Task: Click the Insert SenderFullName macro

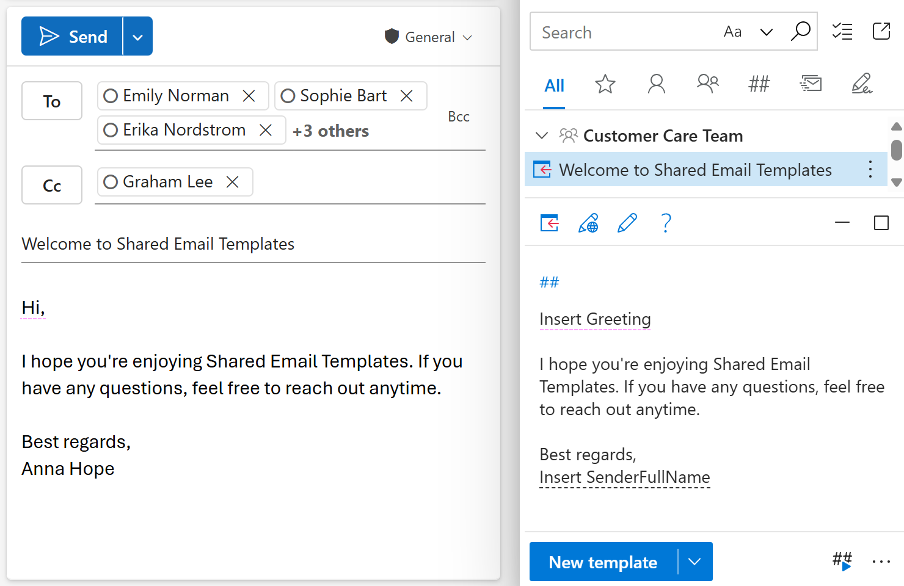Action: pyautogui.click(x=624, y=477)
